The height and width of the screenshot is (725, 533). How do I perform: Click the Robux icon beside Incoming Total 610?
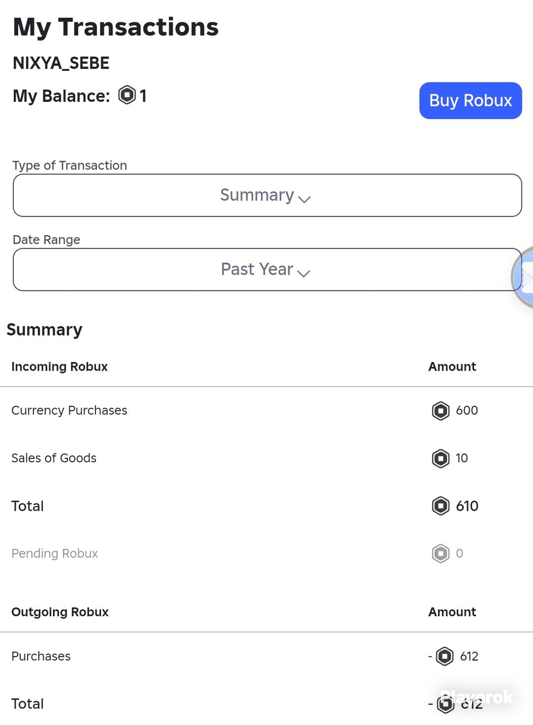point(441,506)
